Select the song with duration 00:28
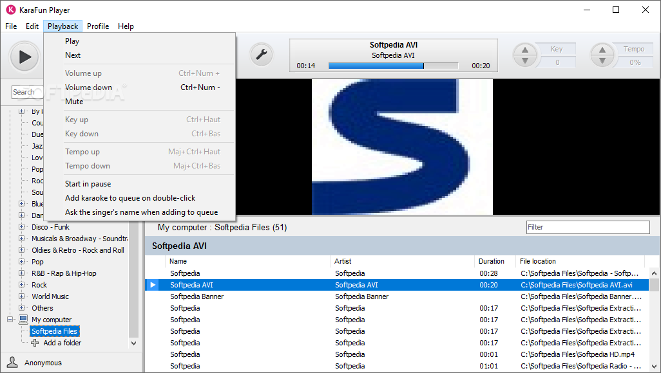The image size is (661, 373). point(396,273)
